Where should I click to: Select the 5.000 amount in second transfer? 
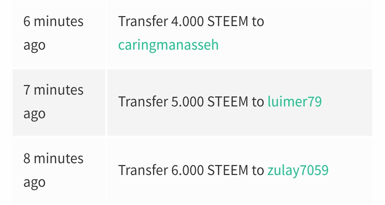(187, 102)
